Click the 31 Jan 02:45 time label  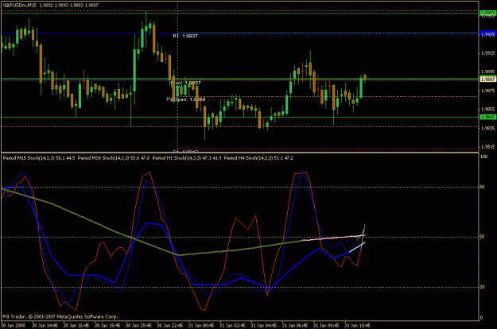(232, 325)
